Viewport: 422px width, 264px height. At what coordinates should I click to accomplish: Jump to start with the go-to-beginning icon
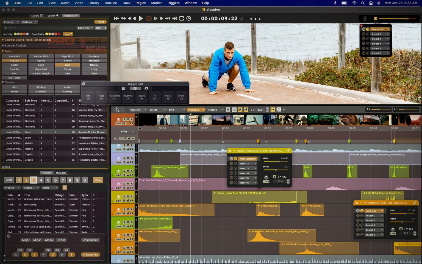point(116,18)
